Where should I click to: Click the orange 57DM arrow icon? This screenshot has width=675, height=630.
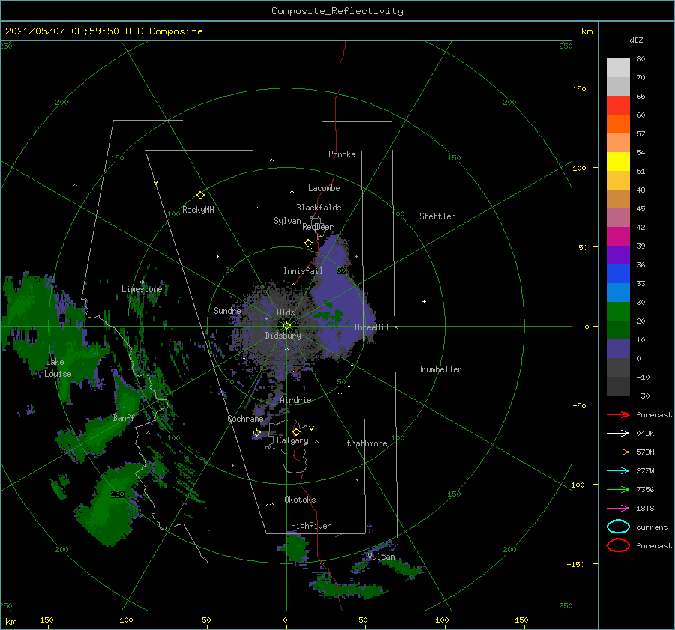(618, 452)
